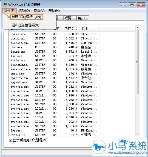Select the smss.exe process
The image size is (148, 157).
coord(54,74)
